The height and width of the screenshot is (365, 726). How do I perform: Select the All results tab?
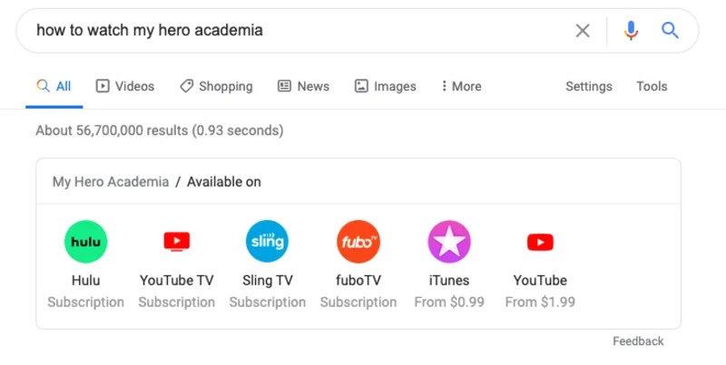[54, 86]
